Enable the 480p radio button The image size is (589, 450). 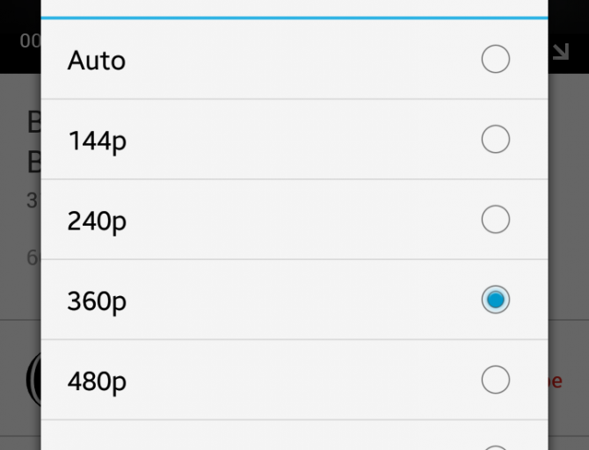tap(495, 380)
